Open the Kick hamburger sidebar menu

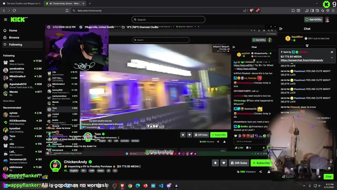point(6,20)
